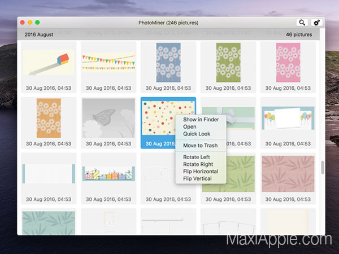Choose Rotate Right in context menu
This screenshot has height=254, width=339.
tap(201, 164)
